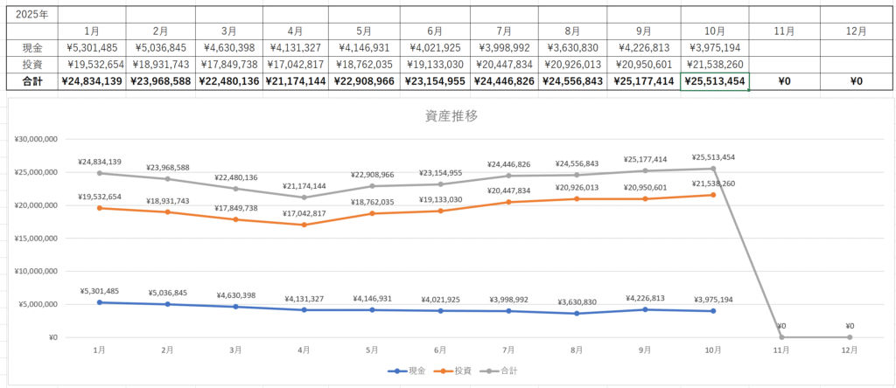Image resolution: width=896 pixels, height=388 pixels.
Task: Click the 1月 column header in table
Action: 92,31
